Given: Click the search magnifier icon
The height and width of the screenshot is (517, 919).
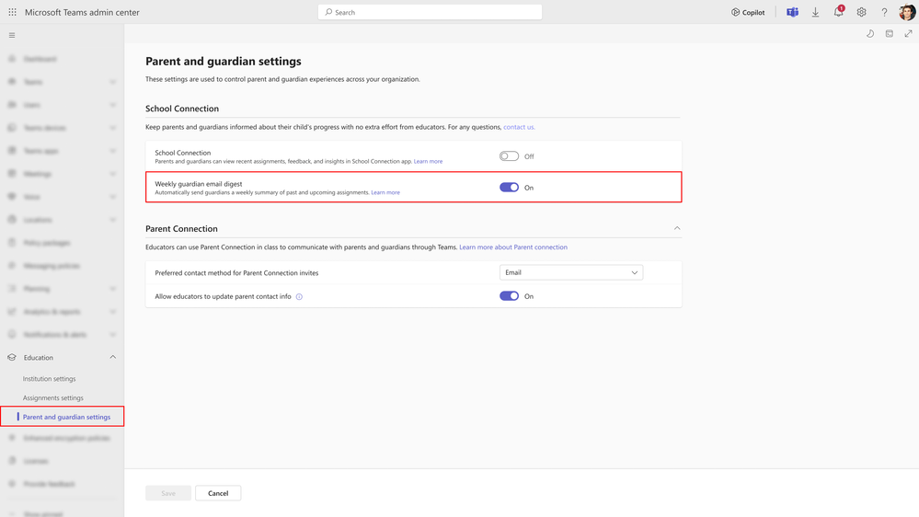Looking at the screenshot, I should [328, 12].
